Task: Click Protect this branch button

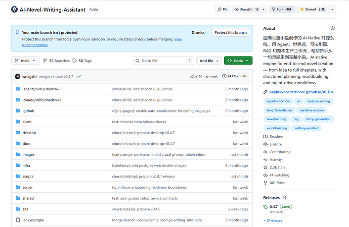Action: (231, 32)
